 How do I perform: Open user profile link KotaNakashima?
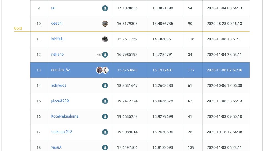coord(65,116)
